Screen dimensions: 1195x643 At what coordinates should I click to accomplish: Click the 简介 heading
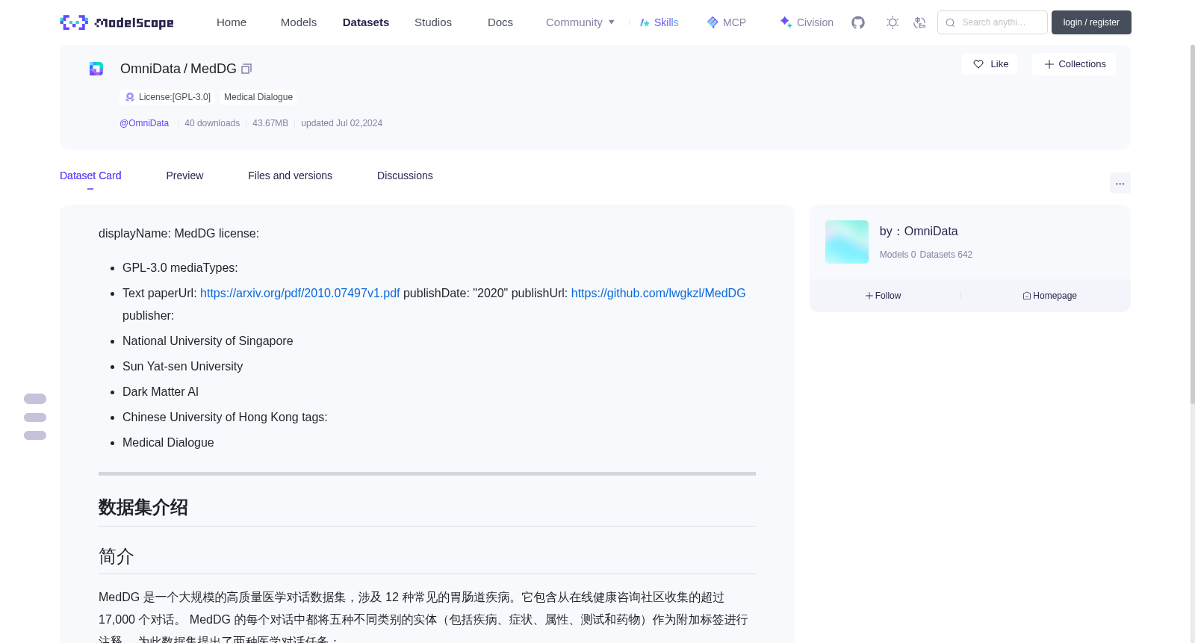pos(117,556)
